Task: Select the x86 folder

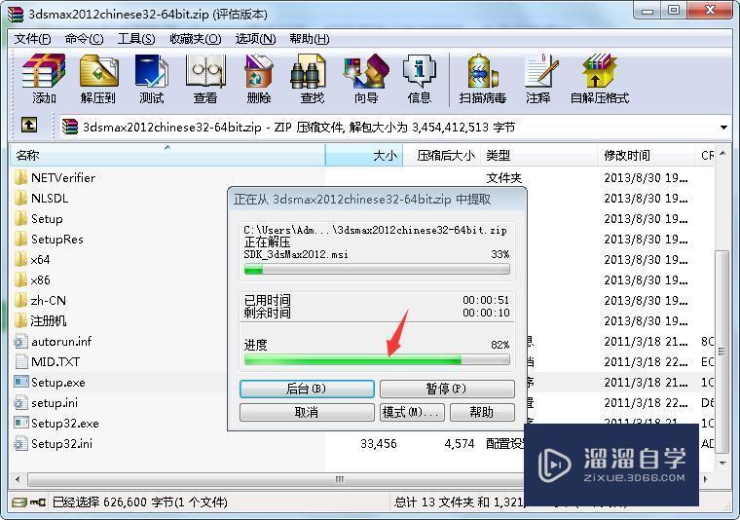Action: coord(32,280)
